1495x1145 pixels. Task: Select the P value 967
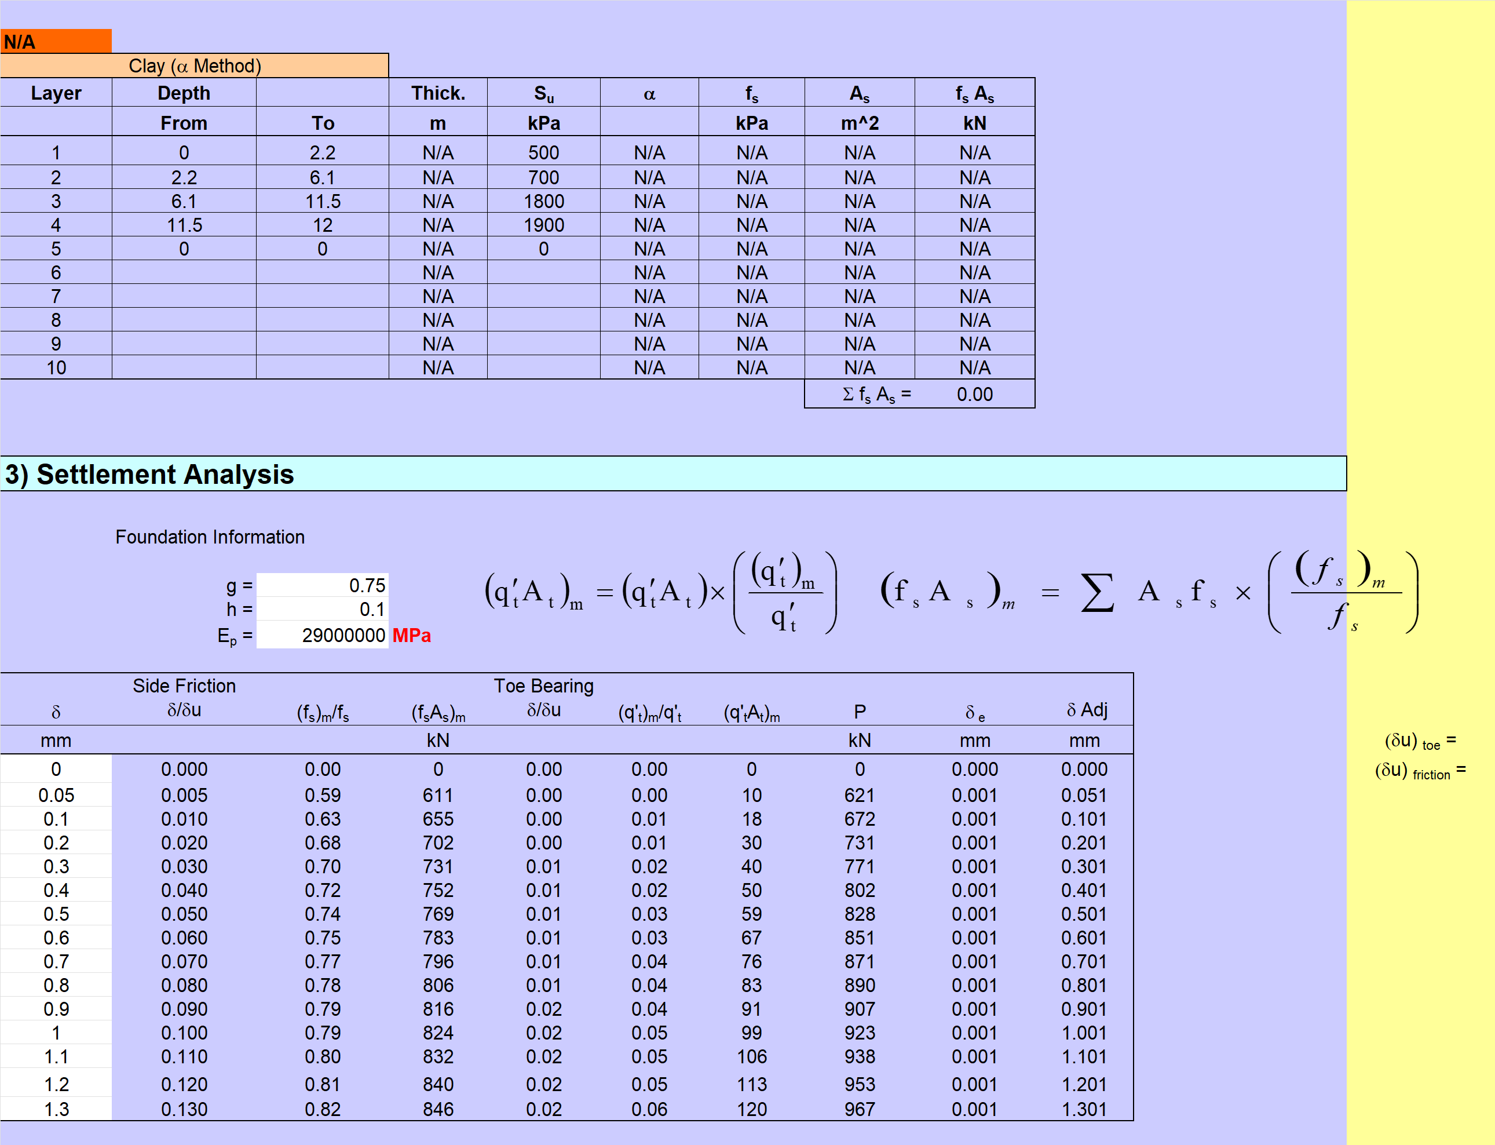tap(859, 1109)
